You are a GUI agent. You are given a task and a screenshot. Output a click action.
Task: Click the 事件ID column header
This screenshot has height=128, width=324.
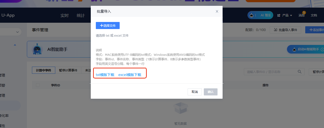click(x=56, y=85)
